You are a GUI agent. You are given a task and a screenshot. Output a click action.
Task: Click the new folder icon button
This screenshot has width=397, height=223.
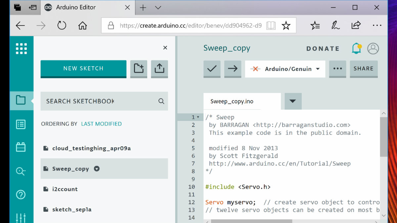139,68
